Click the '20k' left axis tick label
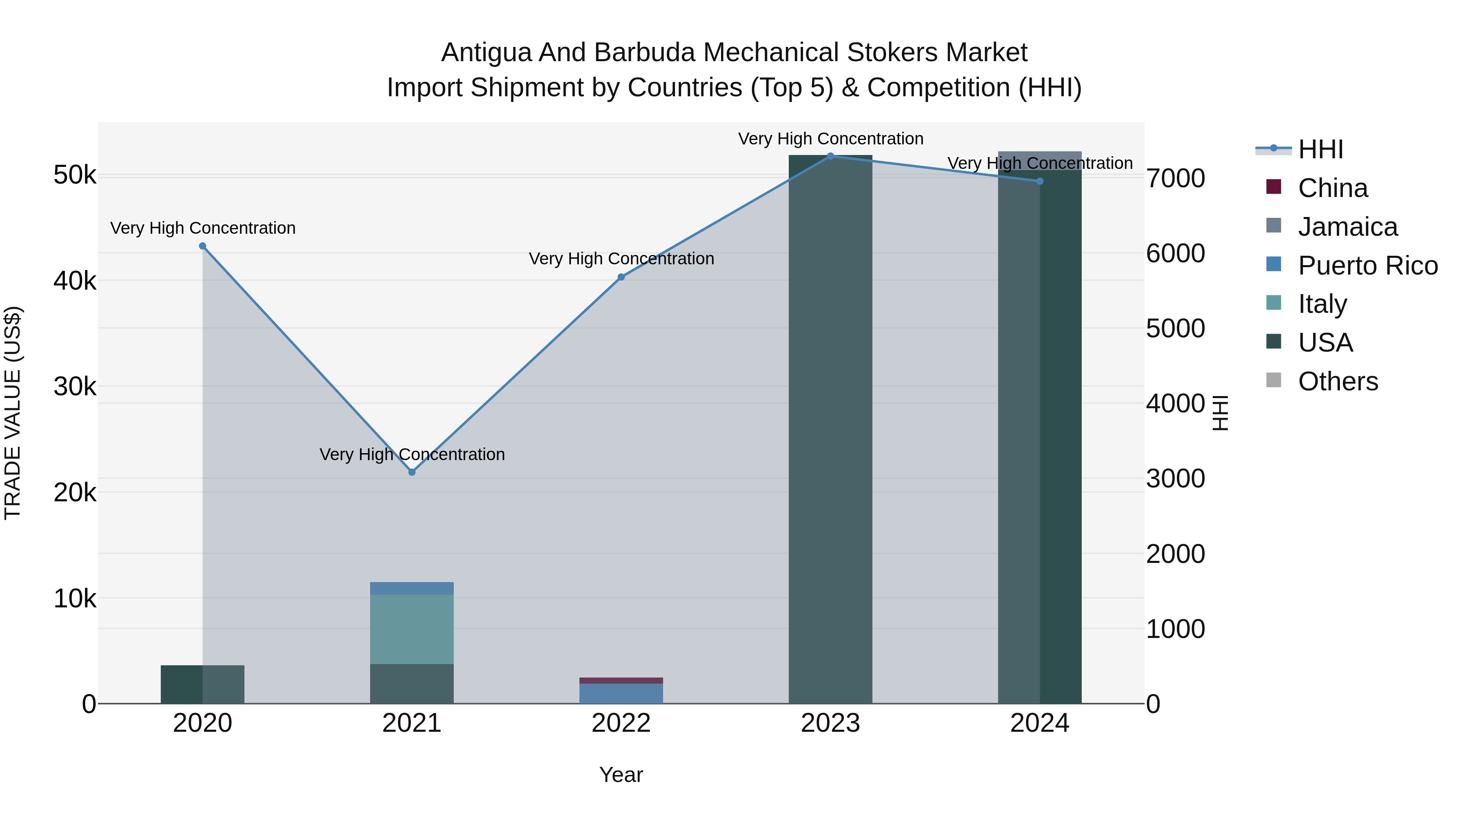The height and width of the screenshot is (826, 1469). [75, 492]
